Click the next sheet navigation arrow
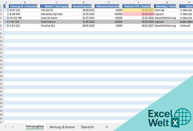This screenshot has height=131, width=193. pos(12,127)
